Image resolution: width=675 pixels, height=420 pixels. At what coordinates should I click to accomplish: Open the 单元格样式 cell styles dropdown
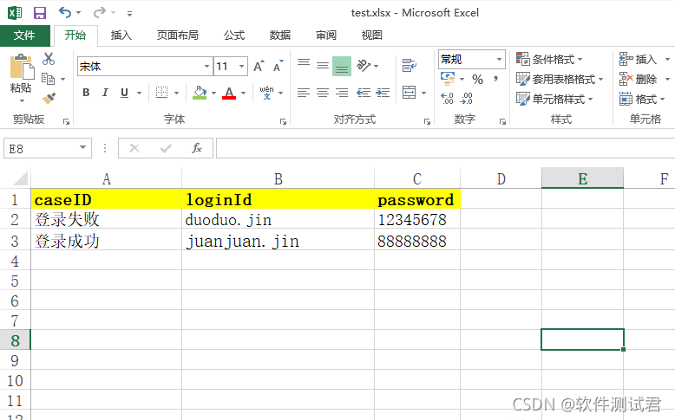click(x=554, y=99)
